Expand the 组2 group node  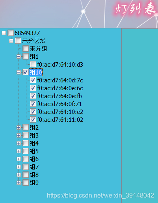pyautogui.click(x=19, y=127)
